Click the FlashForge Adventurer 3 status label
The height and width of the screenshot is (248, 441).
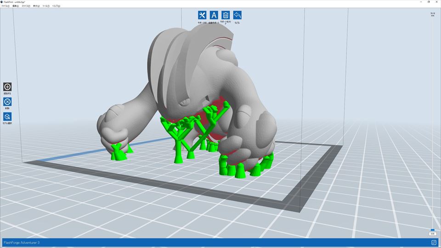pyautogui.click(x=22, y=242)
